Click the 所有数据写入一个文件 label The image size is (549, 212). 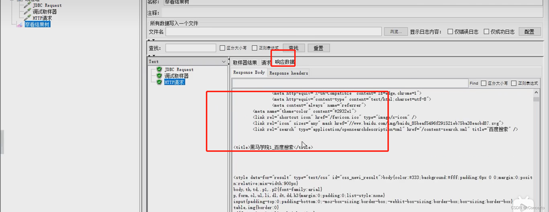point(174,23)
